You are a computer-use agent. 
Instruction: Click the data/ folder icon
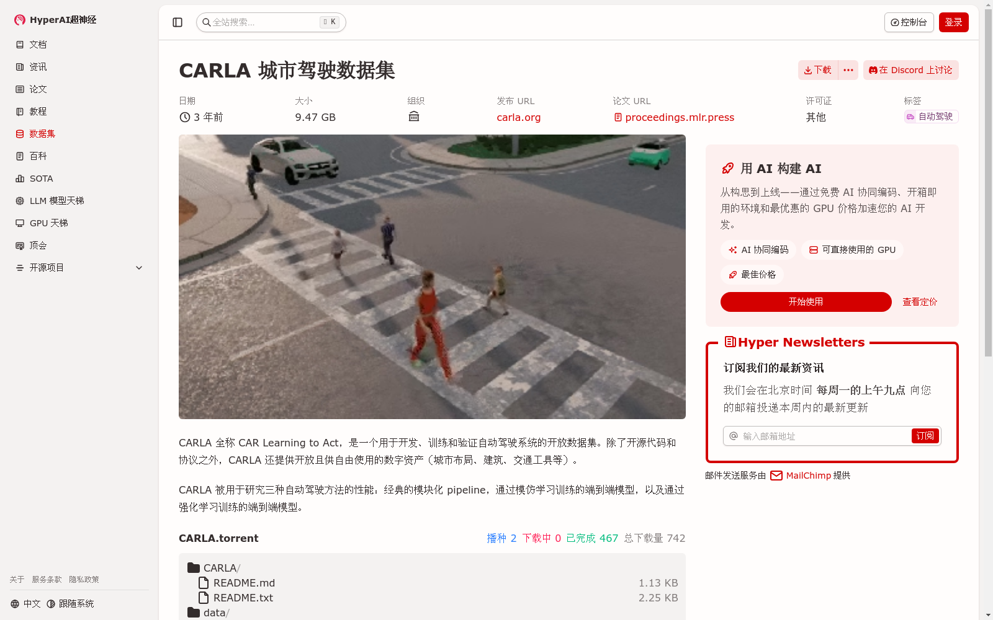(x=194, y=613)
